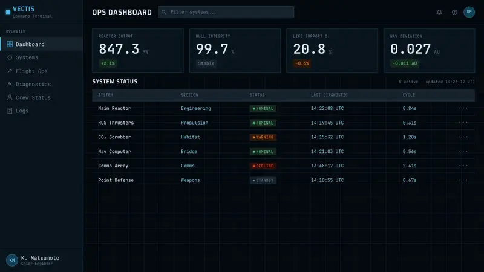The width and height of the screenshot is (484, 272).
Task: Open the Main Reactor row options menu
Action: point(463,108)
